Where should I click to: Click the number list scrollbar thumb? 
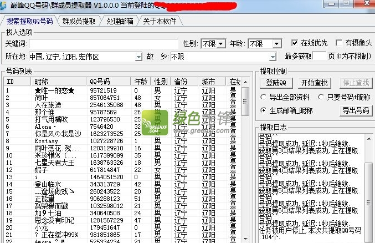coord(245,102)
